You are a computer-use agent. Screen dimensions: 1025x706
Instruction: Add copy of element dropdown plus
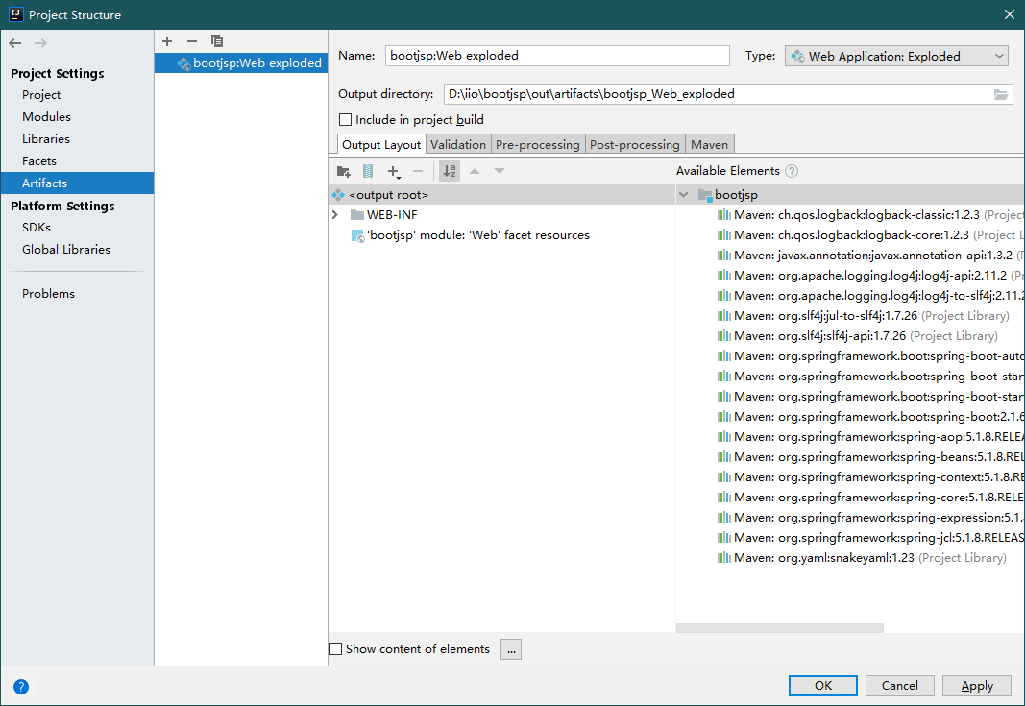point(394,171)
